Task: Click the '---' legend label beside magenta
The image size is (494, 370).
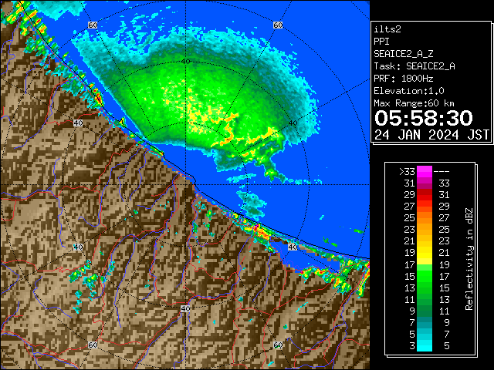Action: (442, 172)
